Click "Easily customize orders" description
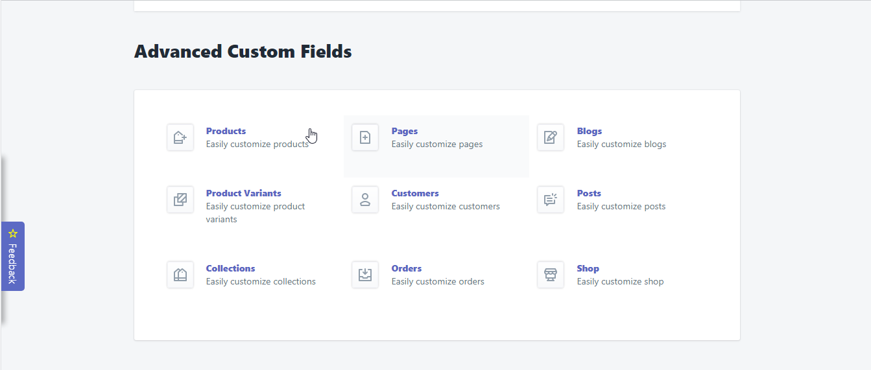This screenshot has height=370, width=871. tap(438, 281)
